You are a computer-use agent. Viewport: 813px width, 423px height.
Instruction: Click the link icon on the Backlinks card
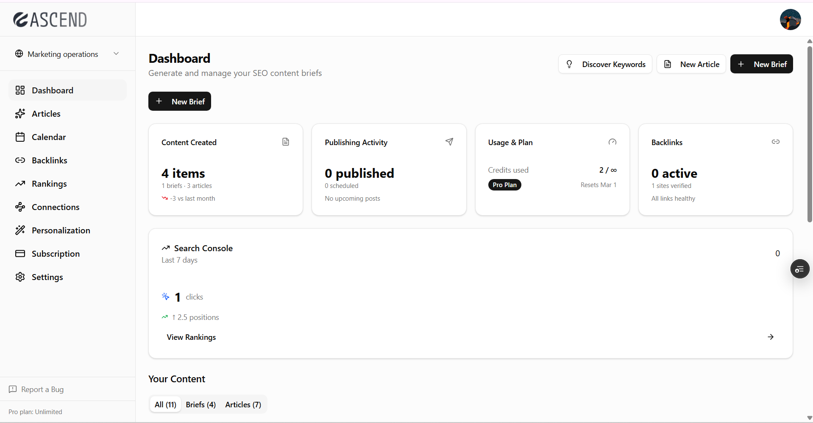point(776,142)
